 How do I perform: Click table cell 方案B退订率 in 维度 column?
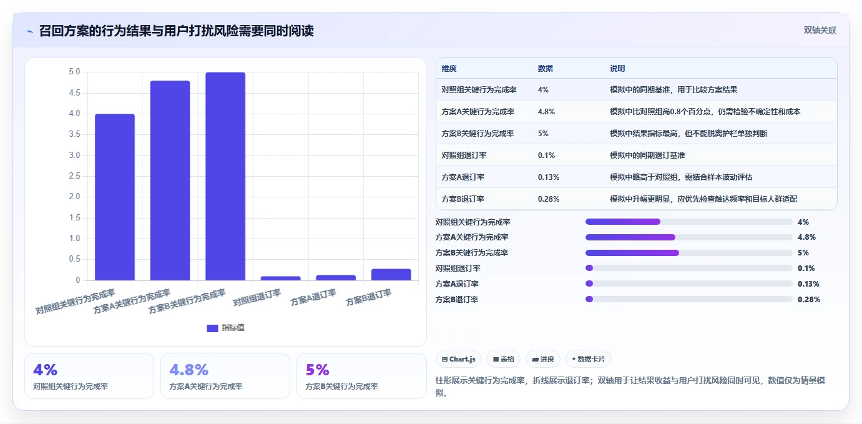[463, 199]
